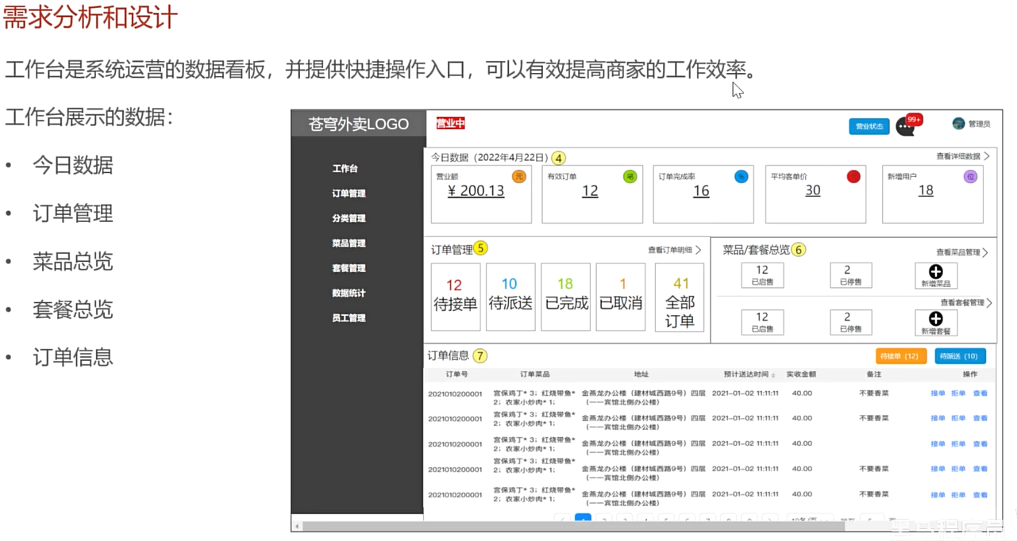Image resolution: width=1017 pixels, height=541 pixels.
Task: Expand 查看详细数据 link arrow
Action: point(987,156)
